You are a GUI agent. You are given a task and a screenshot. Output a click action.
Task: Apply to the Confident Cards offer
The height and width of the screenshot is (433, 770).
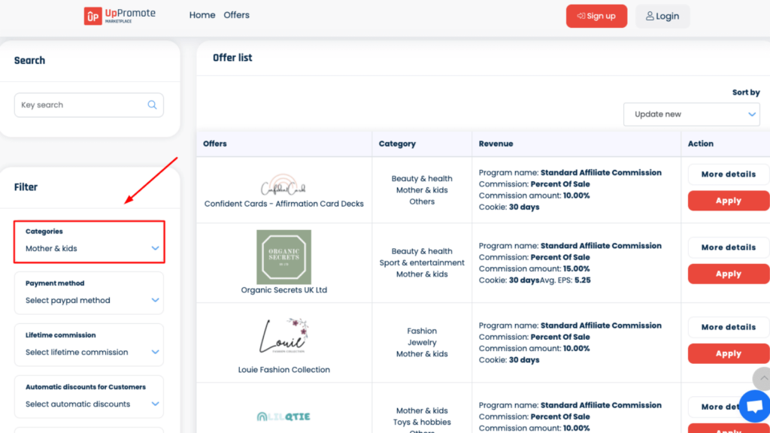tap(728, 201)
